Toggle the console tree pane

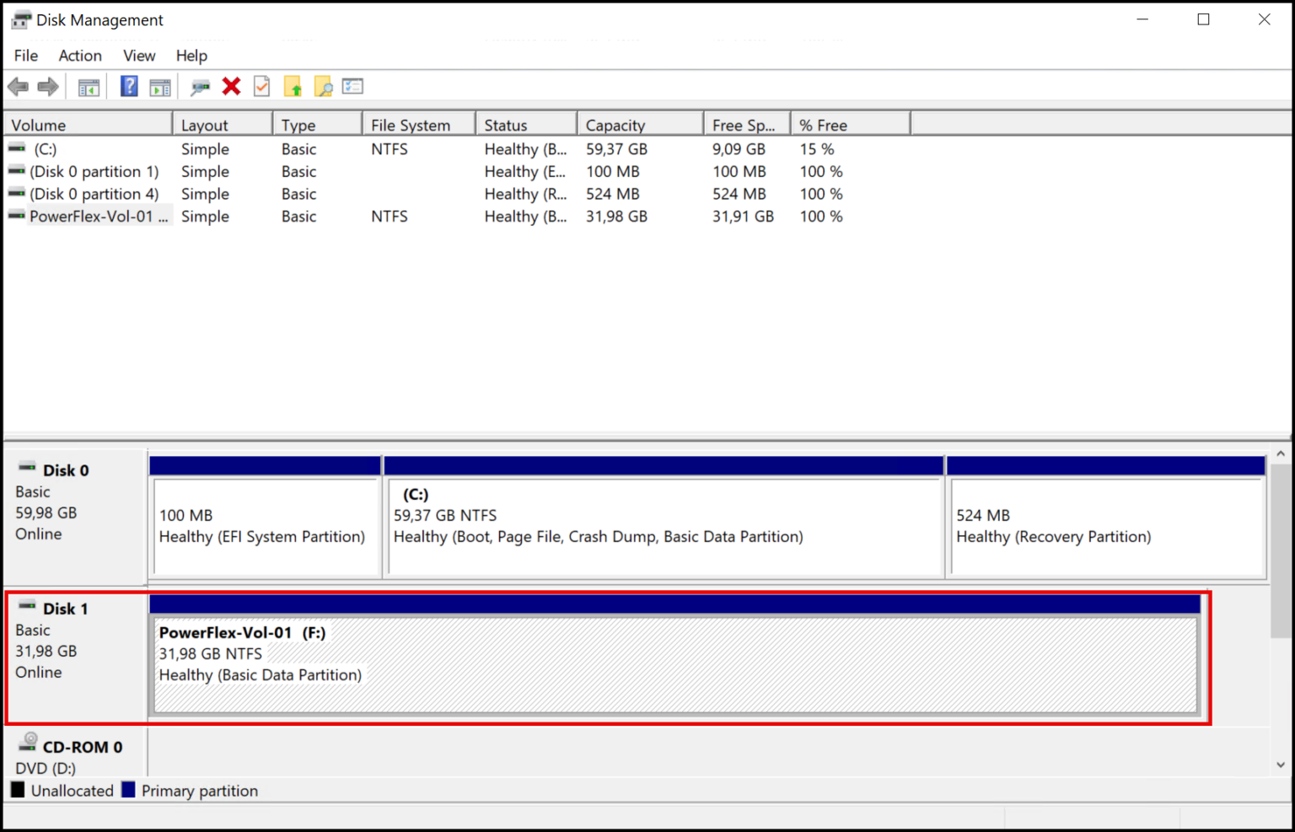click(x=89, y=86)
